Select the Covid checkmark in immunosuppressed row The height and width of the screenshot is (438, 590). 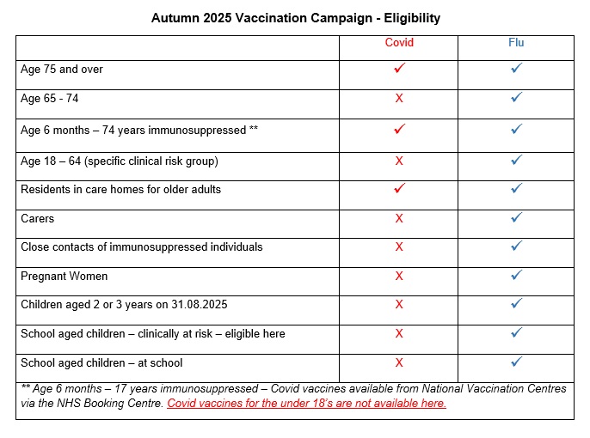click(399, 129)
